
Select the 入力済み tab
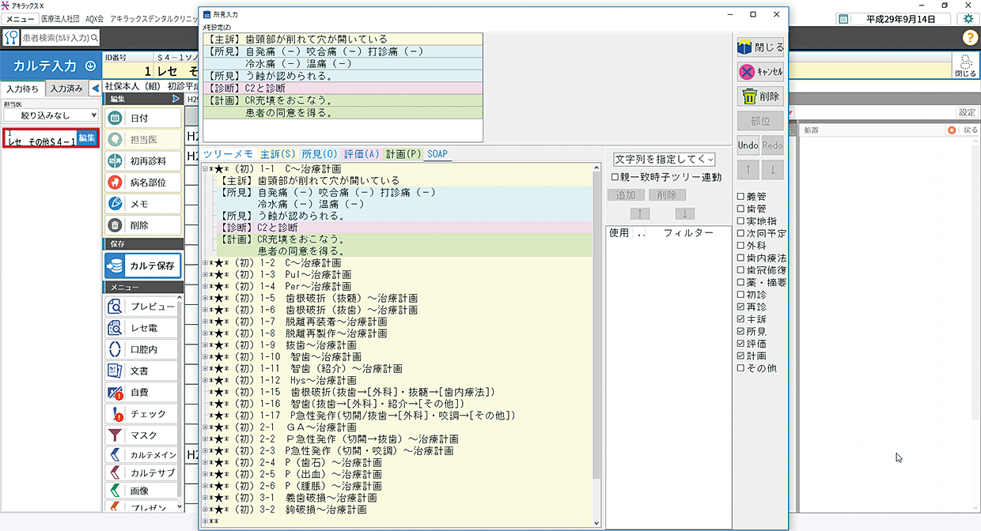pyautogui.click(x=66, y=88)
